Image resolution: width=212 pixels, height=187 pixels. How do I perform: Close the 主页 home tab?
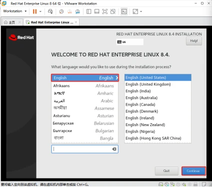(19, 22)
